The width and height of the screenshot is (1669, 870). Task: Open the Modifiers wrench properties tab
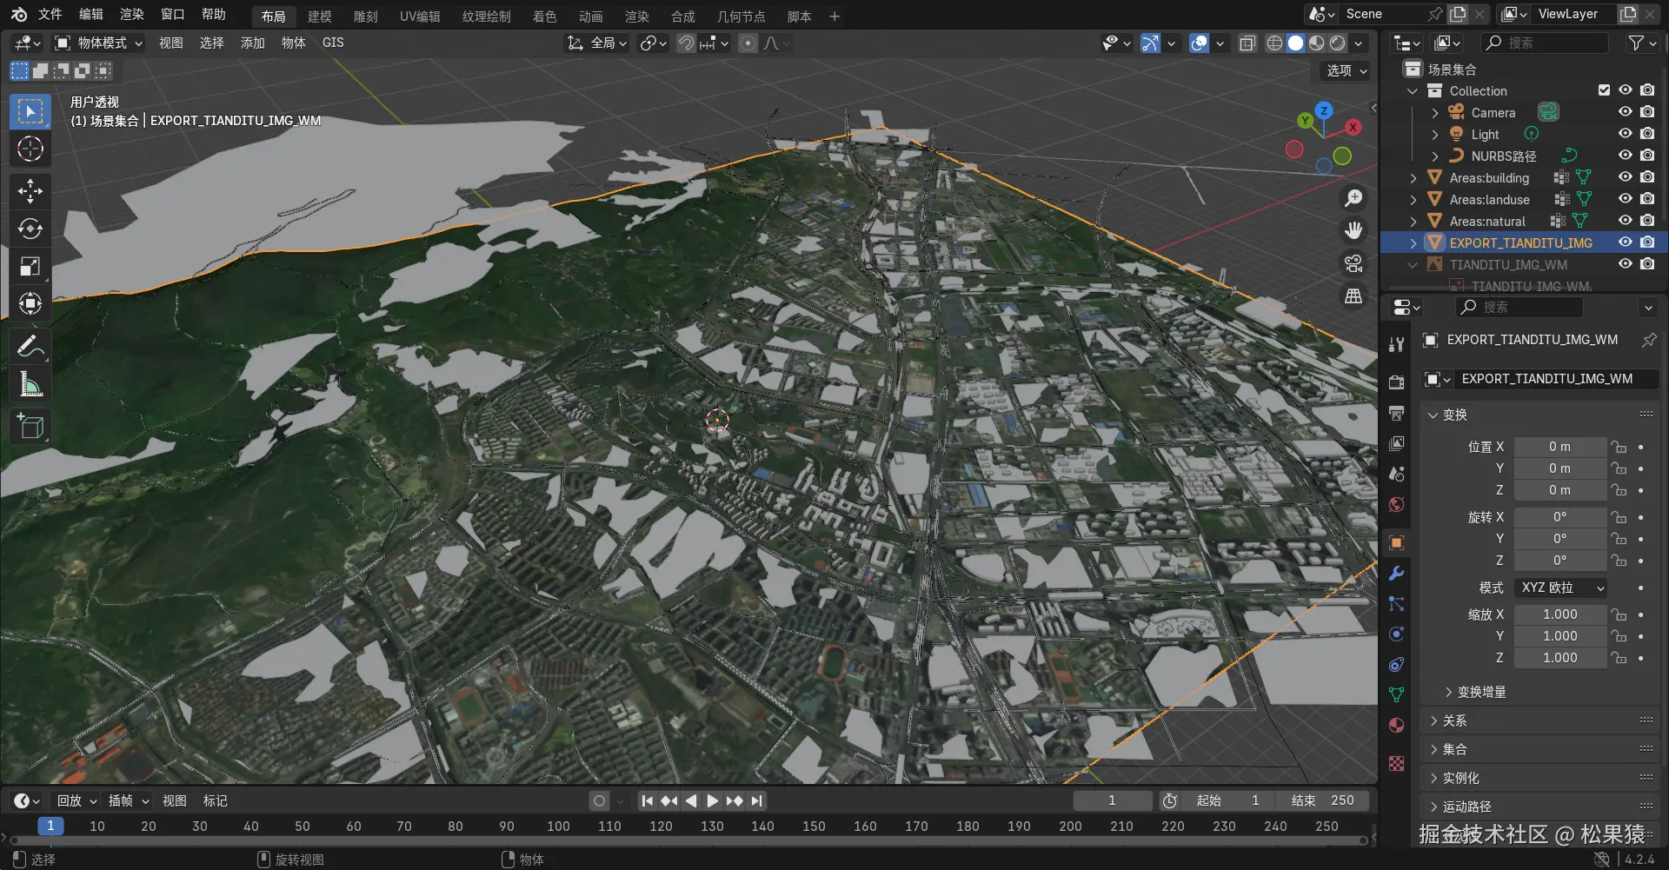point(1396,574)
